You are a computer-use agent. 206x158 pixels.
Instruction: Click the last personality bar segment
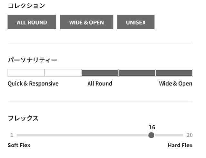(x=174, y=73)
